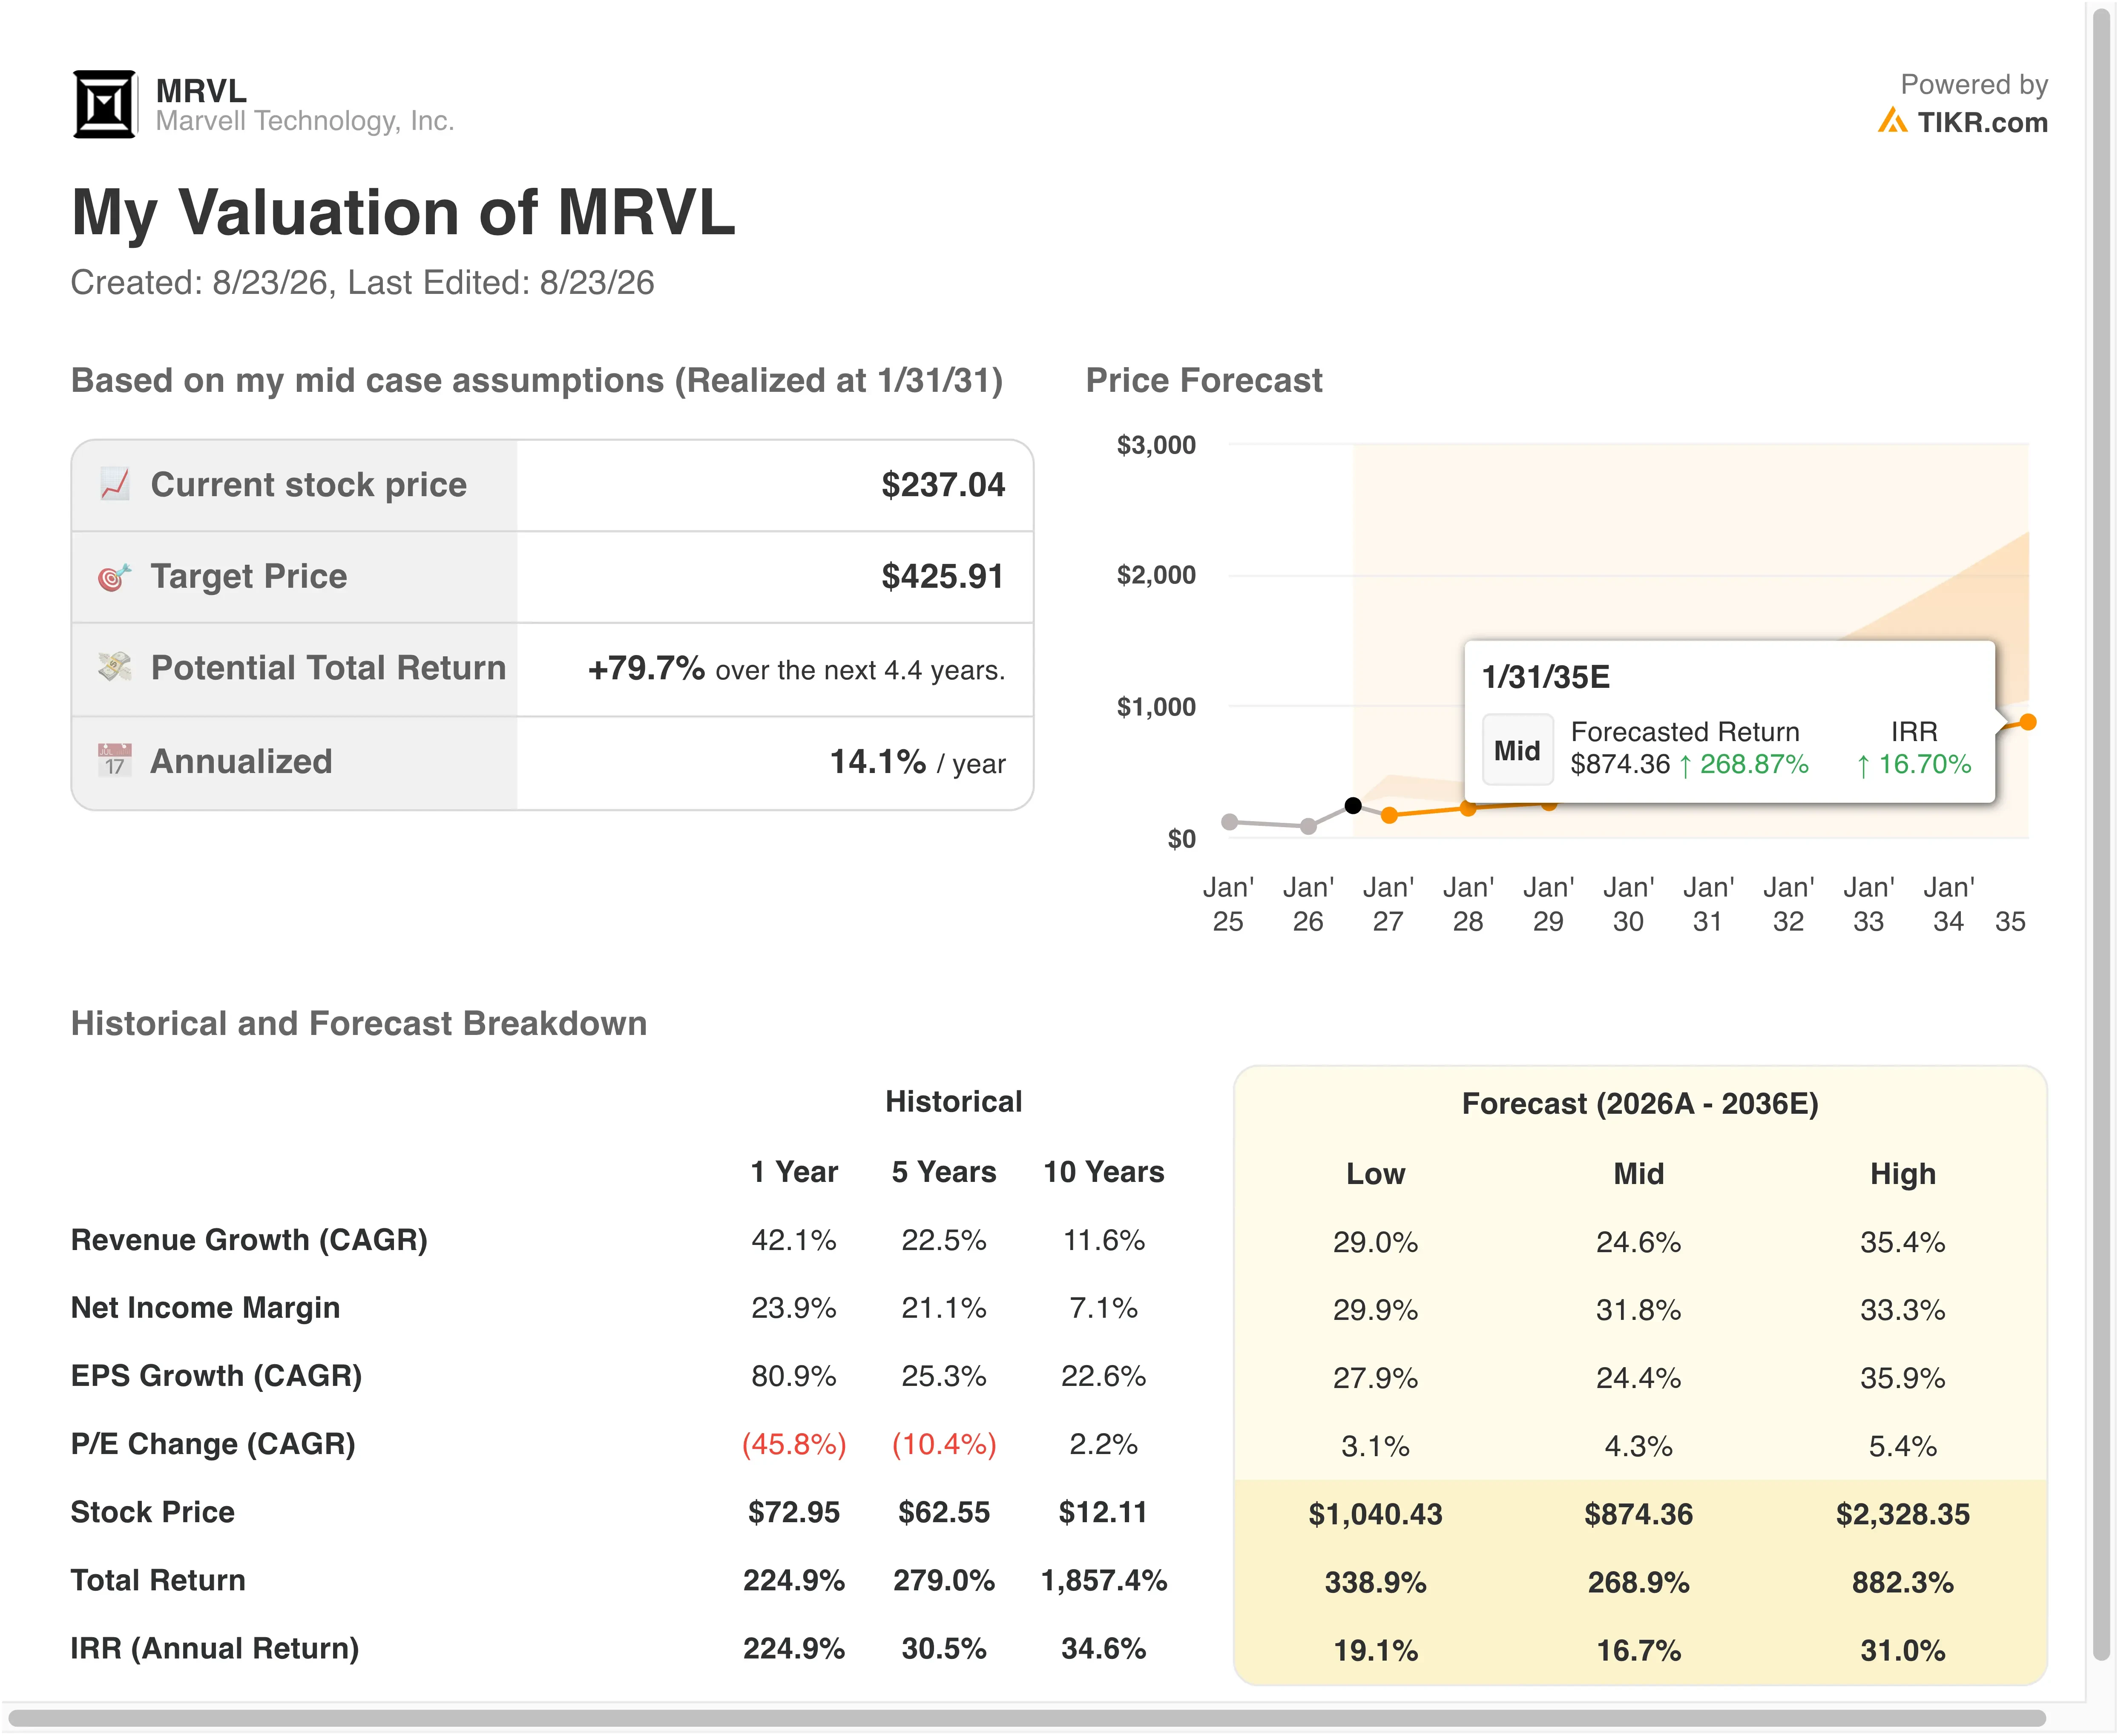
Task: Click the 'Net Income Margin' row label
Action: 205,1308
